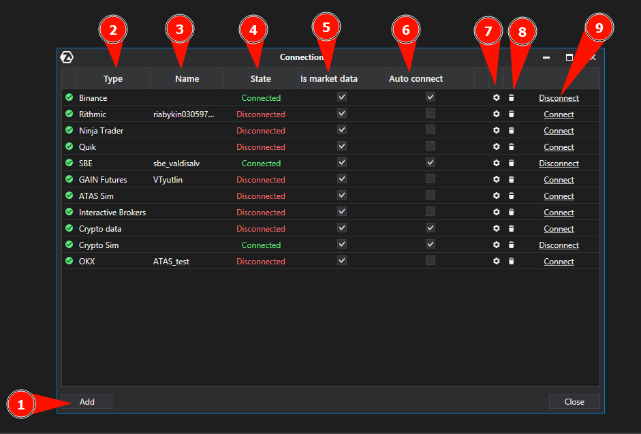Open settings gear for SBE connection

(x=497, y=163)
